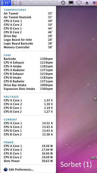Viewport: 97px width, 173px height.
Task: Click the VOLTAGES section heading
Action: coord(11,97)
